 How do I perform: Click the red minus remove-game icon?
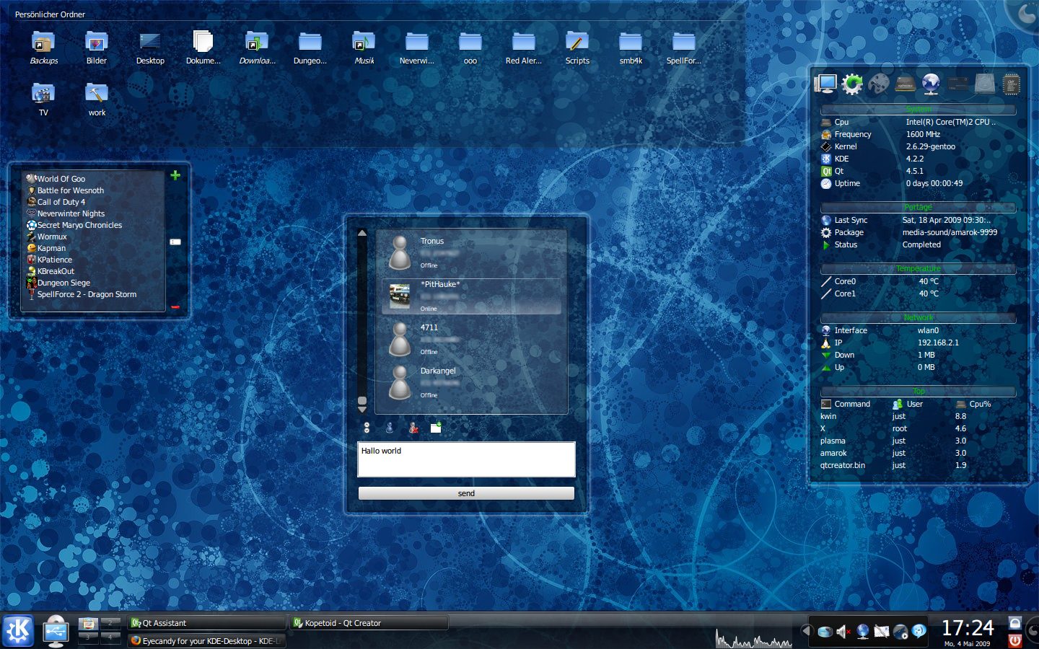coord(175,306)
